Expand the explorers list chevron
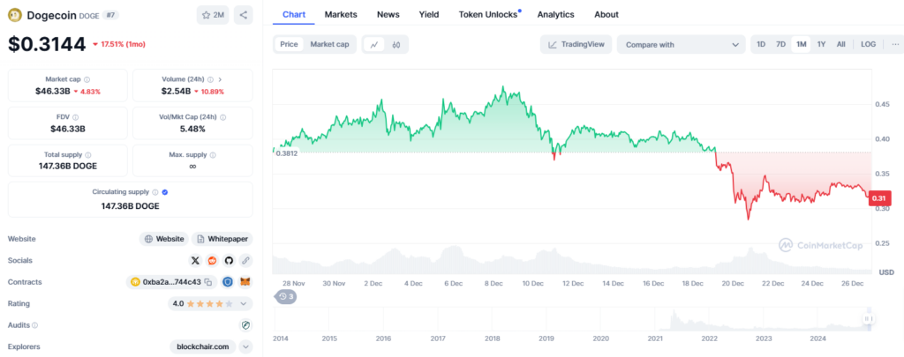The image size is (904, 357). tap(245, 346)
